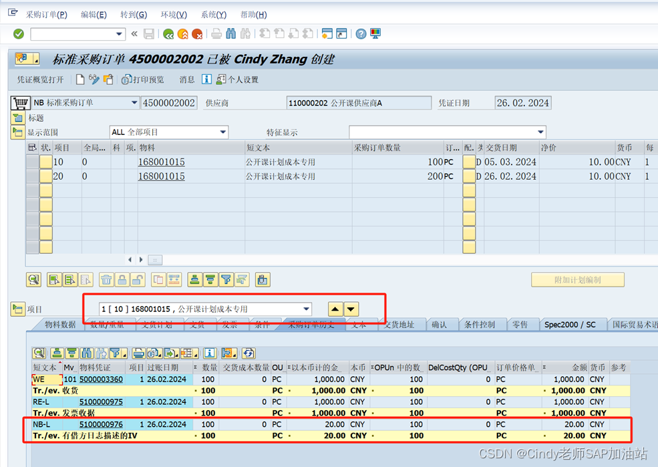Viewport: 658px width, 467px height.
Task: Click the Copy item icon
Action: tap(158, 279)
